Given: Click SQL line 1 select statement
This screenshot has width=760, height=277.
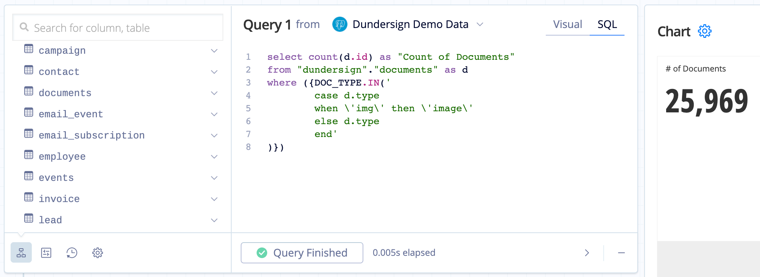Looking at the screenshot, I should coord(391,57).
